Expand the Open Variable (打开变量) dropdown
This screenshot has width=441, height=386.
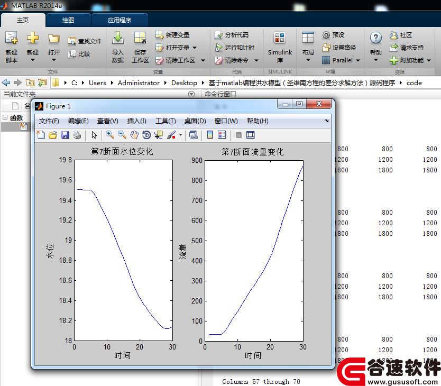(195, 48)
